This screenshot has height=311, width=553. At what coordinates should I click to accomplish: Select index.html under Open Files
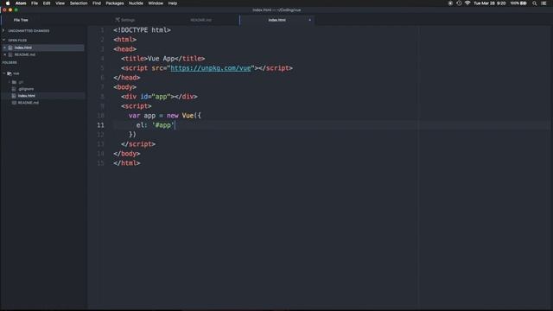click(x=23, y=48)
